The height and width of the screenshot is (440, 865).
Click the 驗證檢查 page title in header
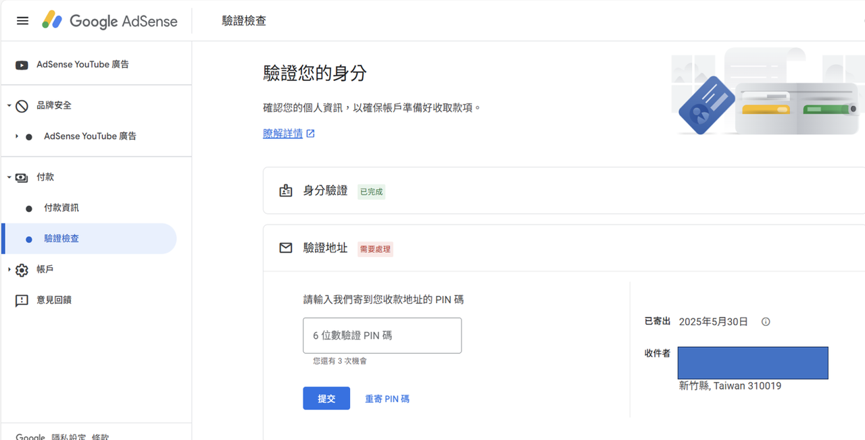pyautogui.click(x=244, y=21)
